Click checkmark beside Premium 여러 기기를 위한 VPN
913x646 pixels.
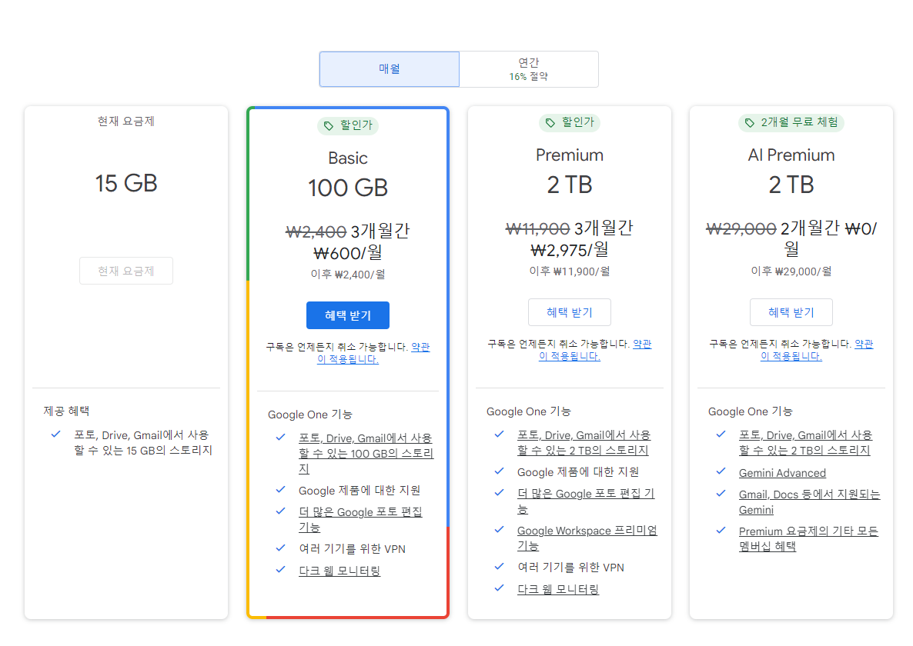(x=499, y=566)
